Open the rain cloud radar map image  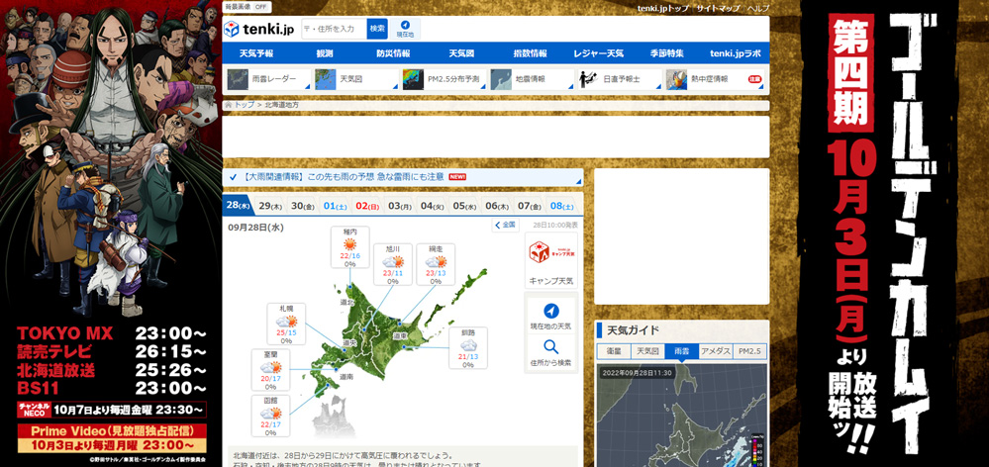coord(682,416)
